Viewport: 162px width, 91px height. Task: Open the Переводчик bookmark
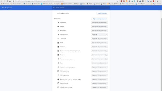pos(130,4)
